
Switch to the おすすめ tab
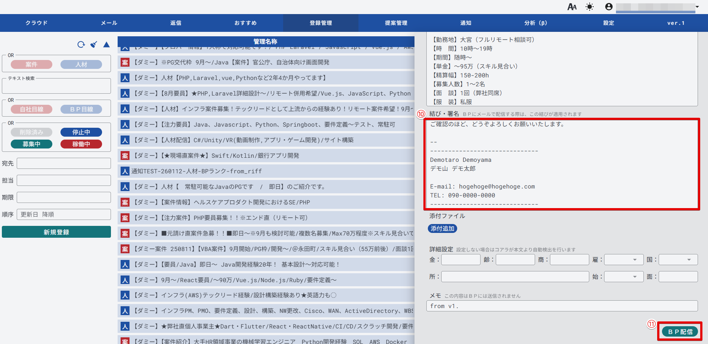coord(245,23)
